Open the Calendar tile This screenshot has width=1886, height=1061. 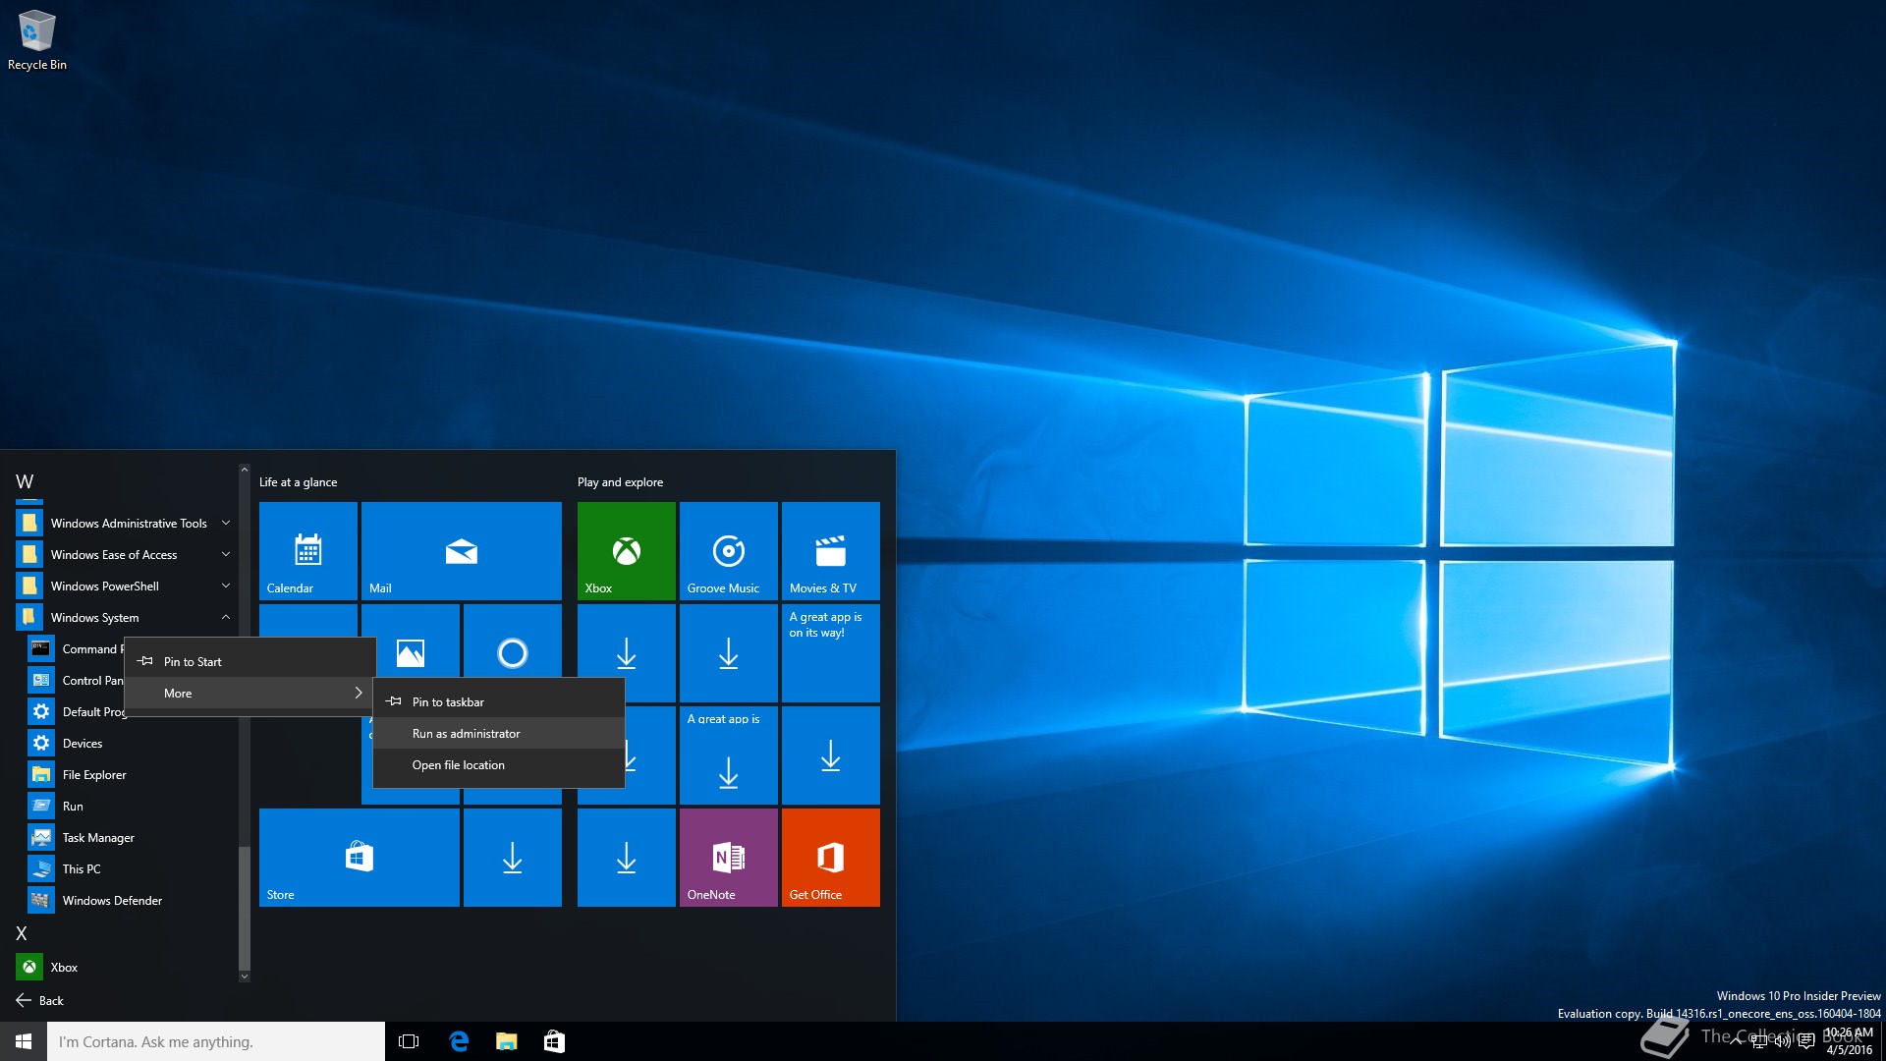point(308,551)
